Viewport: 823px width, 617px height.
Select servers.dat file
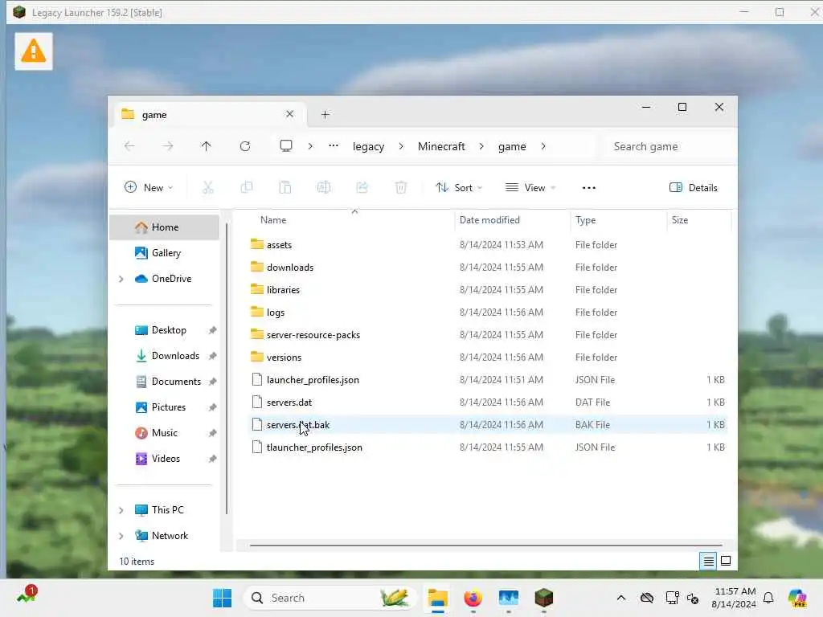point(487,402)
